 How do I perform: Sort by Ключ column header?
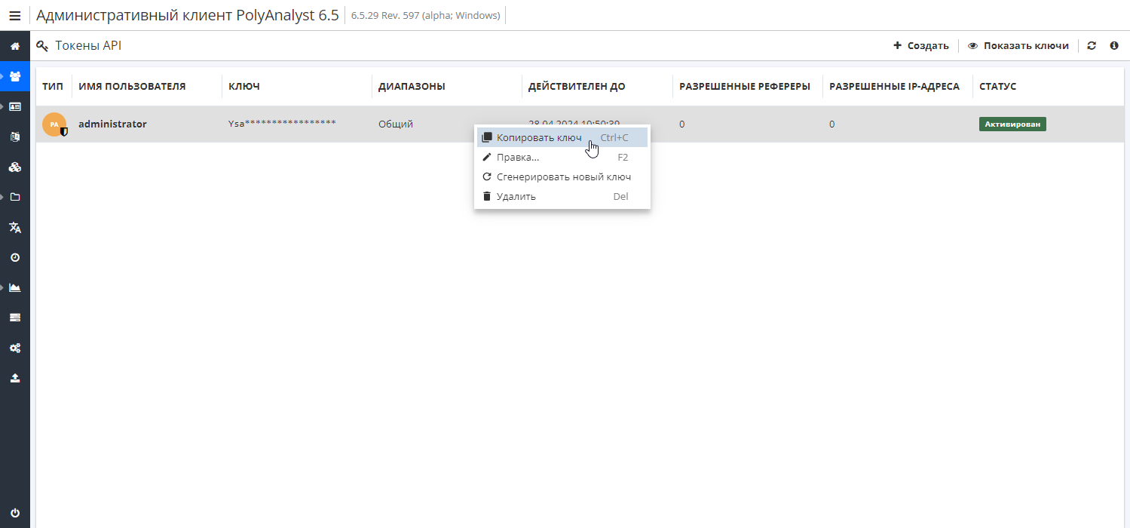pos(244,87)
